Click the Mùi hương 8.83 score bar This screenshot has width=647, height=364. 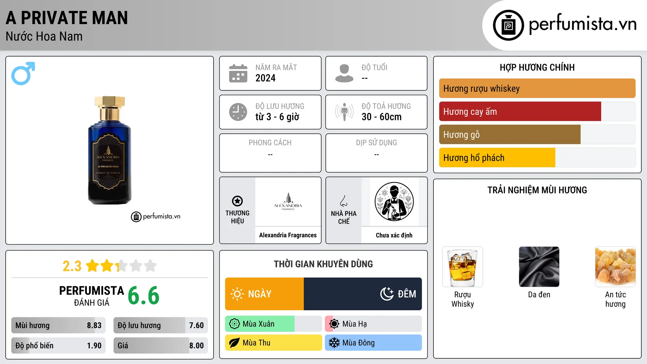pyautogui.click(x=58, y=325)
